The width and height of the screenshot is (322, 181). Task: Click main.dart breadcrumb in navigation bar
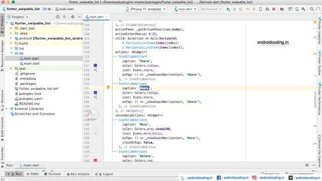coord(64,9)
